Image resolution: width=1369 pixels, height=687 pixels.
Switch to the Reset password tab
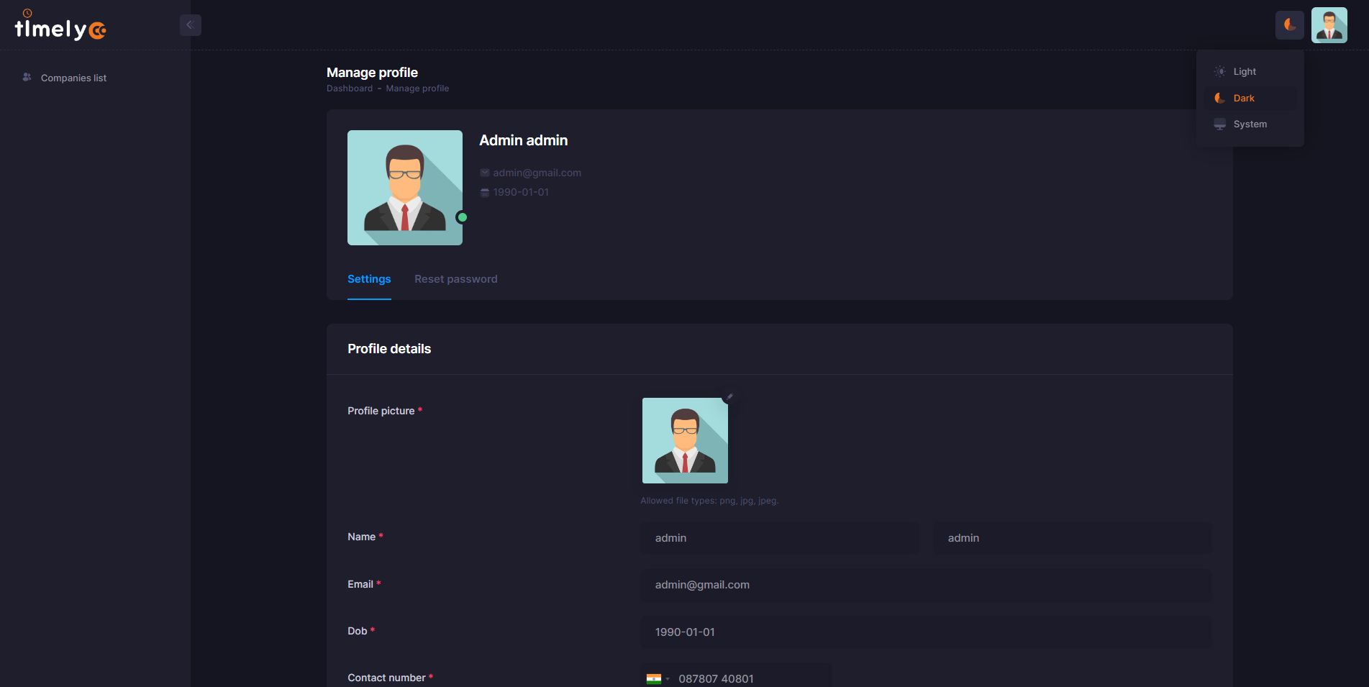(x=455, y=279)
